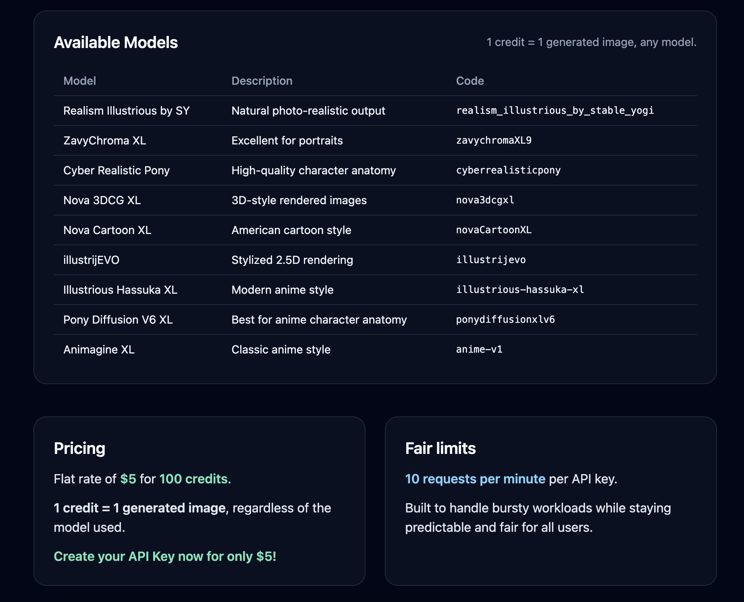The image size is (744, 602).
Task: Click the cyberrealisticpony model code
Action: 508,170
